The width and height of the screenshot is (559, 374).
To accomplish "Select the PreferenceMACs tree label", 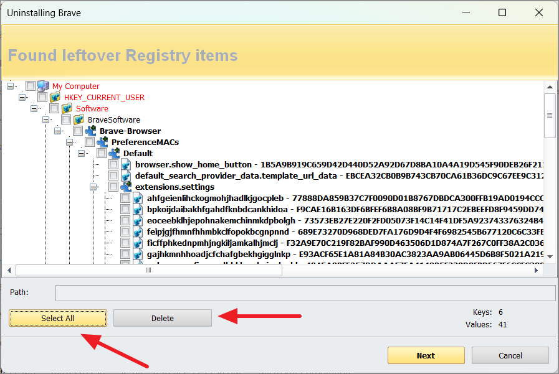I will [145, 143].
